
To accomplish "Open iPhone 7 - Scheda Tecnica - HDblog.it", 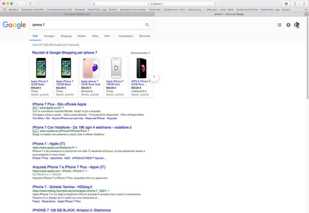I will [x=62, y=187].
